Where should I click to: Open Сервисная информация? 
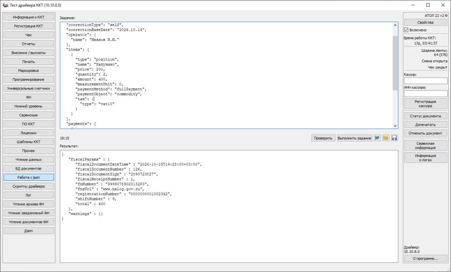coord(425,145)
